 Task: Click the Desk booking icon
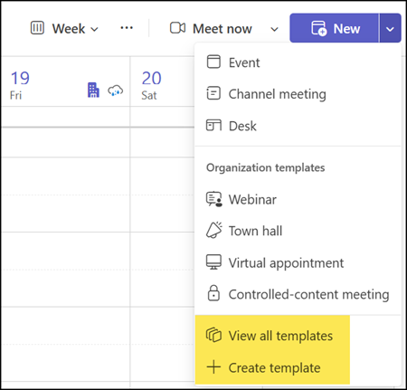213,125
